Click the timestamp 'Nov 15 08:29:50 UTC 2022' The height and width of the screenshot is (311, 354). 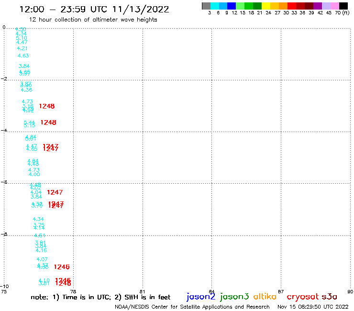click(x=313, y=307)
